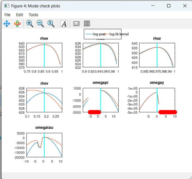
Task: Maximize the Figure 4 window
Action: [169, 6]
